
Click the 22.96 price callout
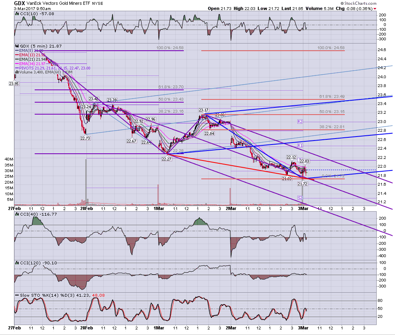click(151, 119)
